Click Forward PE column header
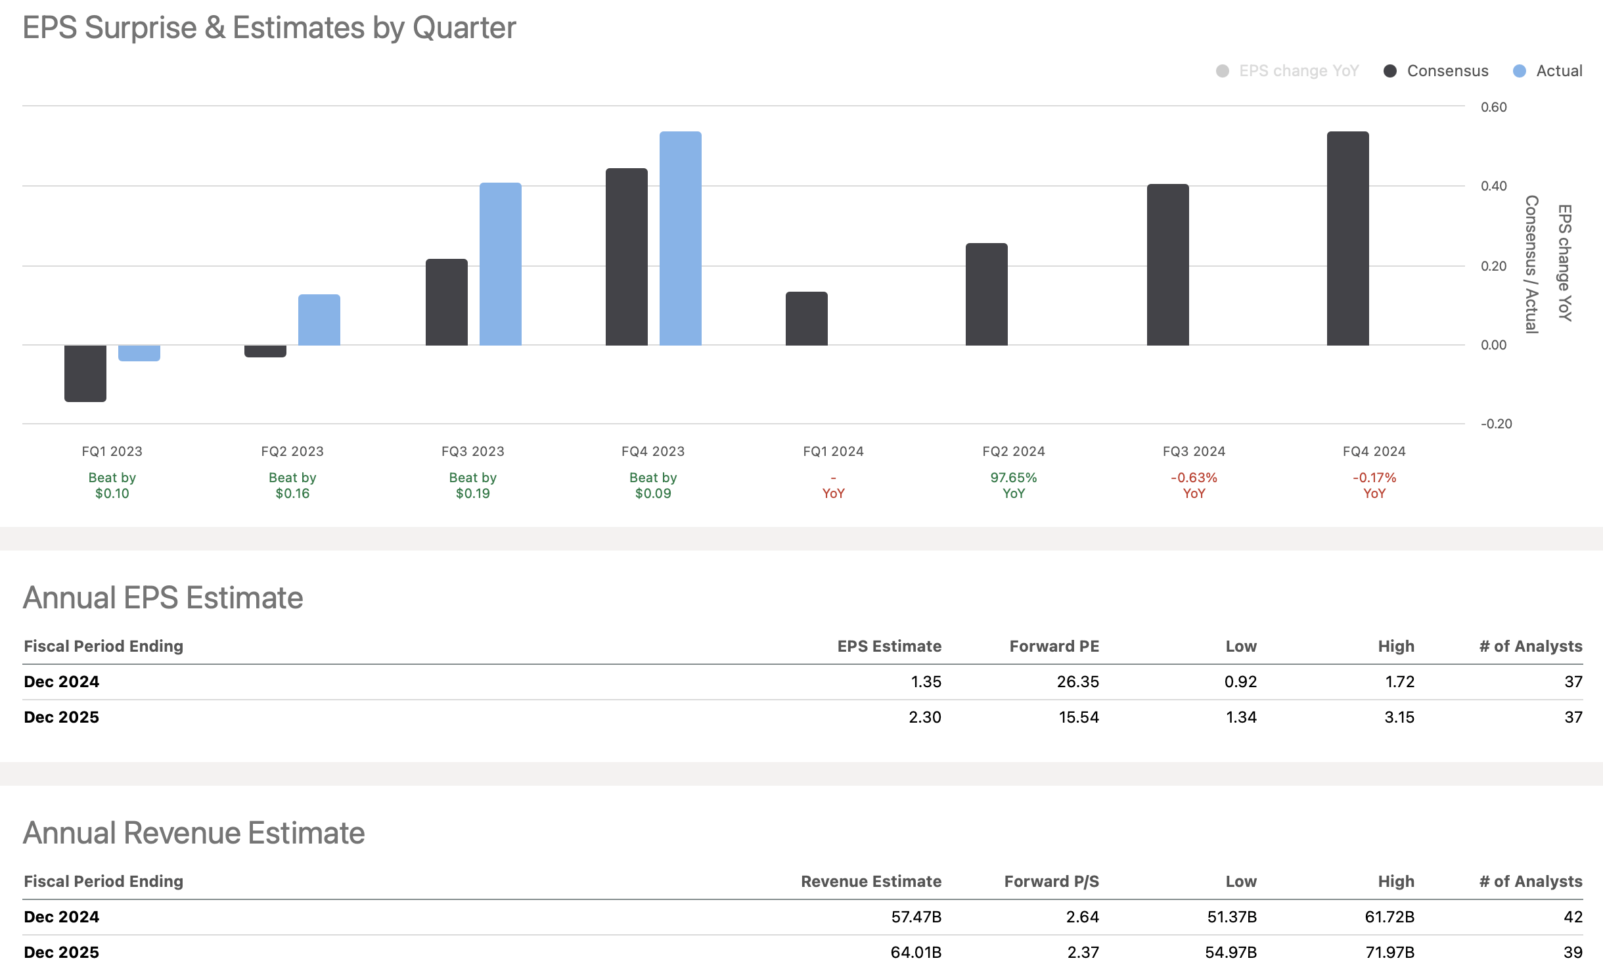This screenshot has width=1603, height=971. tap(1054, 646)
